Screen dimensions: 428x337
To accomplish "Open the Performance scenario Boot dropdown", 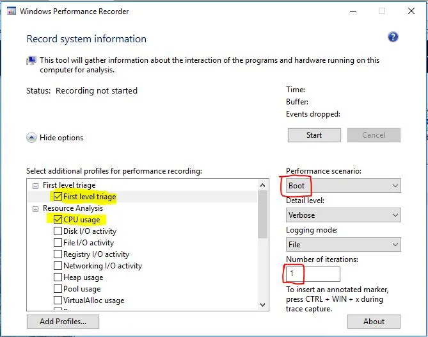I will (x=344, y=186).
